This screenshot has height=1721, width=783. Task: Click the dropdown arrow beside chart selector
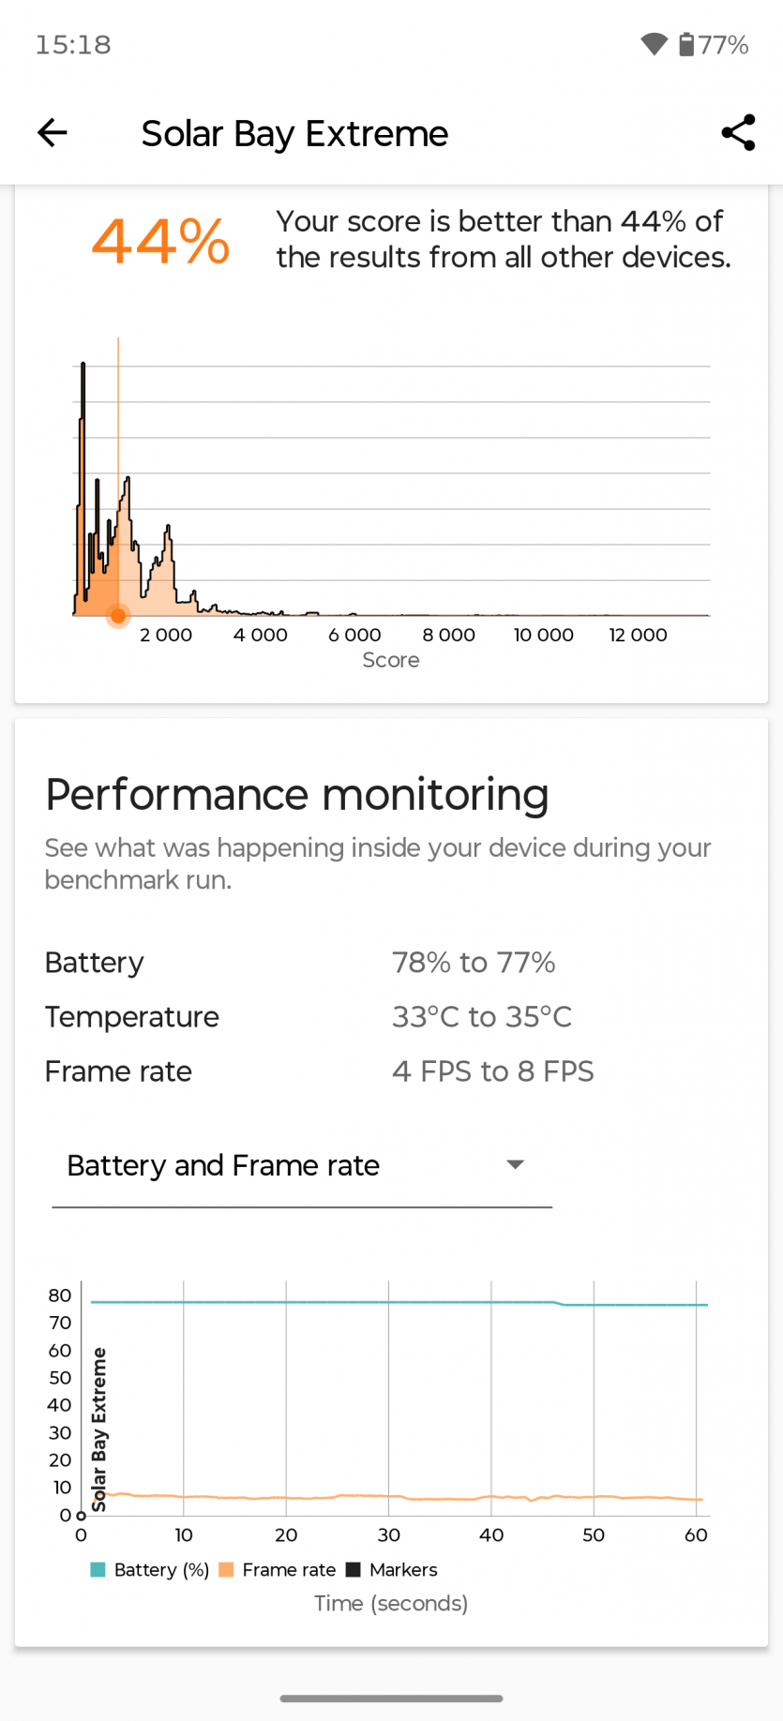515,1165
